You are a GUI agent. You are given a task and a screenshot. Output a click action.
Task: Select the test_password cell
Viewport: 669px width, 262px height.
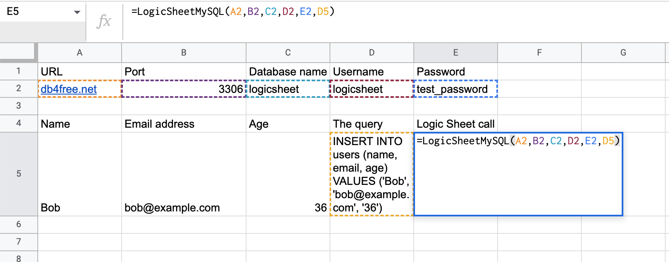(455, 89)
